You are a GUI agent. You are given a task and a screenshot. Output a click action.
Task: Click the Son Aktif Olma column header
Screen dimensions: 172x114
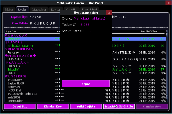tap(149, 32)
